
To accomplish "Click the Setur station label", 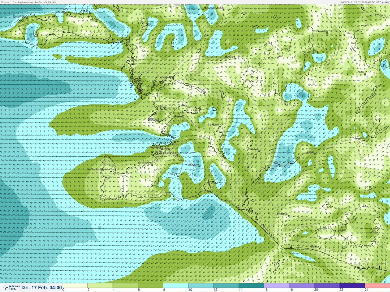I will click(x=361, y=72).
